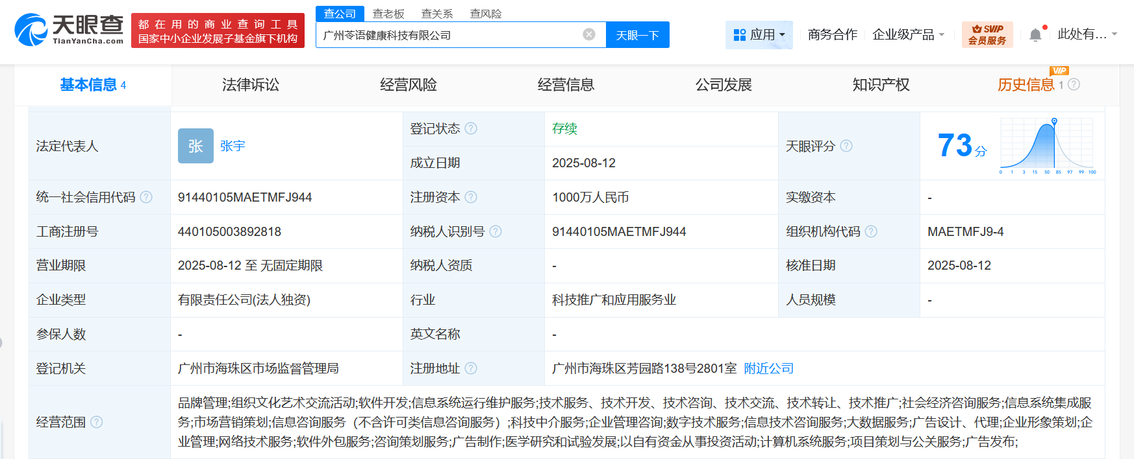The height and width of the screenshot is (459, 1134).
Task: Open the user account dropdown 此处有…
Action: pyautogui.click(x=1087, y=34)
